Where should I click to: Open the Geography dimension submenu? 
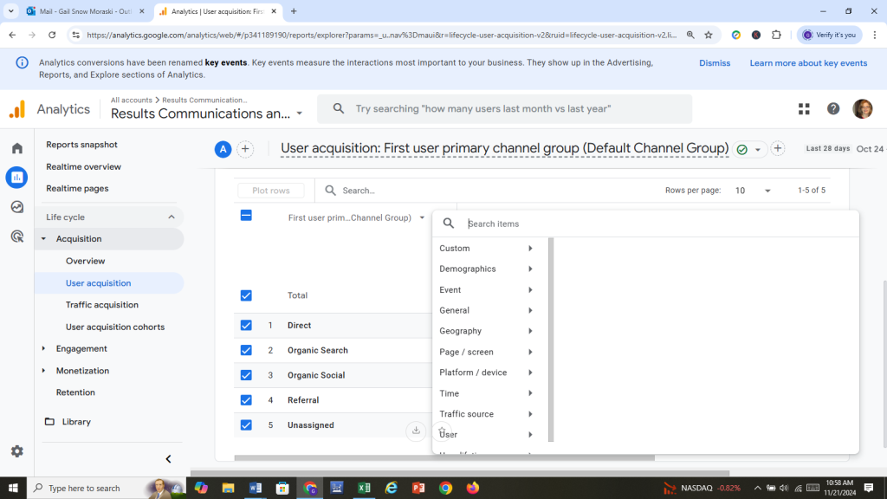pyautogui.click(x=487, y=331)
